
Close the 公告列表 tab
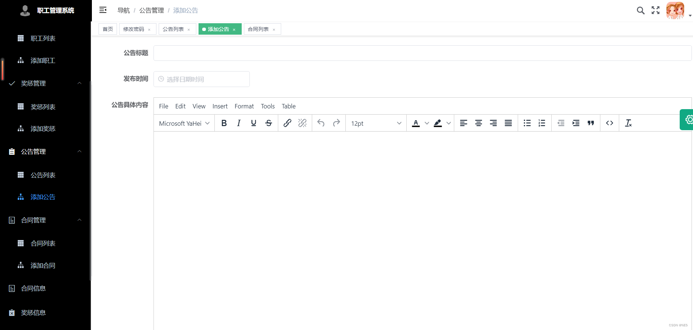click(189, 29)
